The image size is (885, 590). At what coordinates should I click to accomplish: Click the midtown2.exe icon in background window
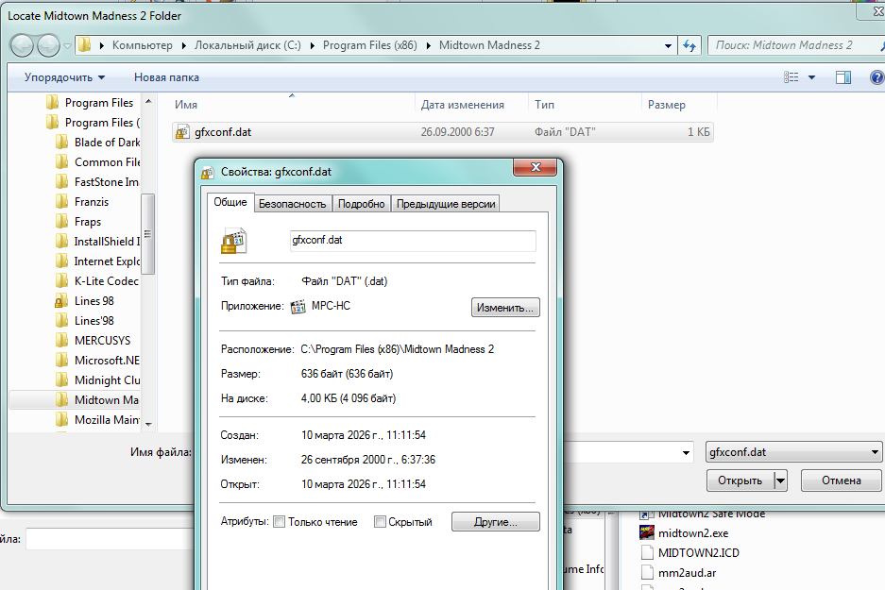(646, 532)
